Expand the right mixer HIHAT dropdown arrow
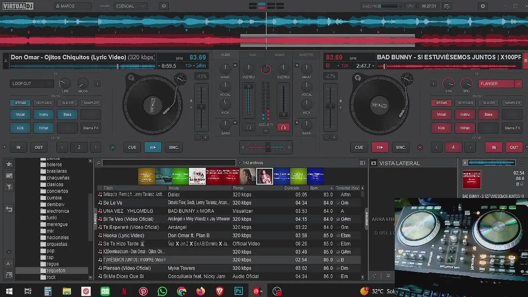The height and width of the screenshot is (297, 528). click(x=297, y=65)
